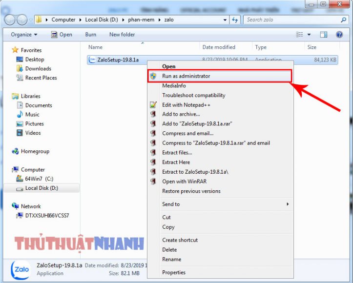
Task: Click the Homegroup icon
Action: [x=15, y=151]
